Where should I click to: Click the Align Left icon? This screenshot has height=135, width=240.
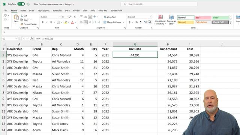(x=81, y=22)
